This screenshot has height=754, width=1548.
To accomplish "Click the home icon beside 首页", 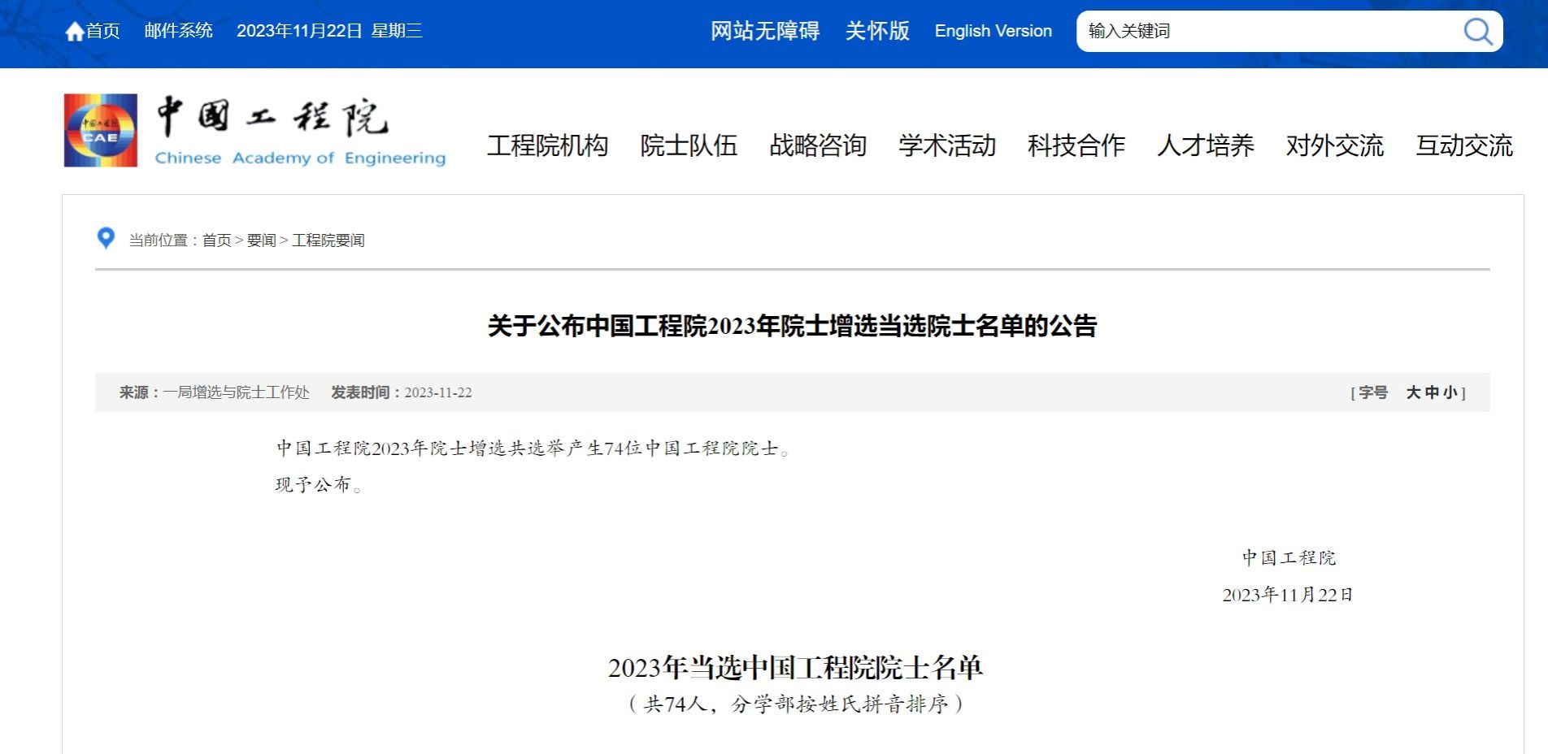I will click(75, 32).
